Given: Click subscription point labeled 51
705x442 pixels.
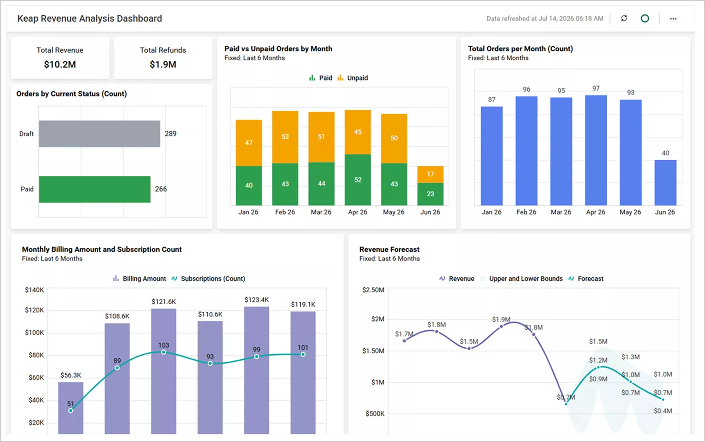Looking at the screenshot, I should tap(71, 410).
